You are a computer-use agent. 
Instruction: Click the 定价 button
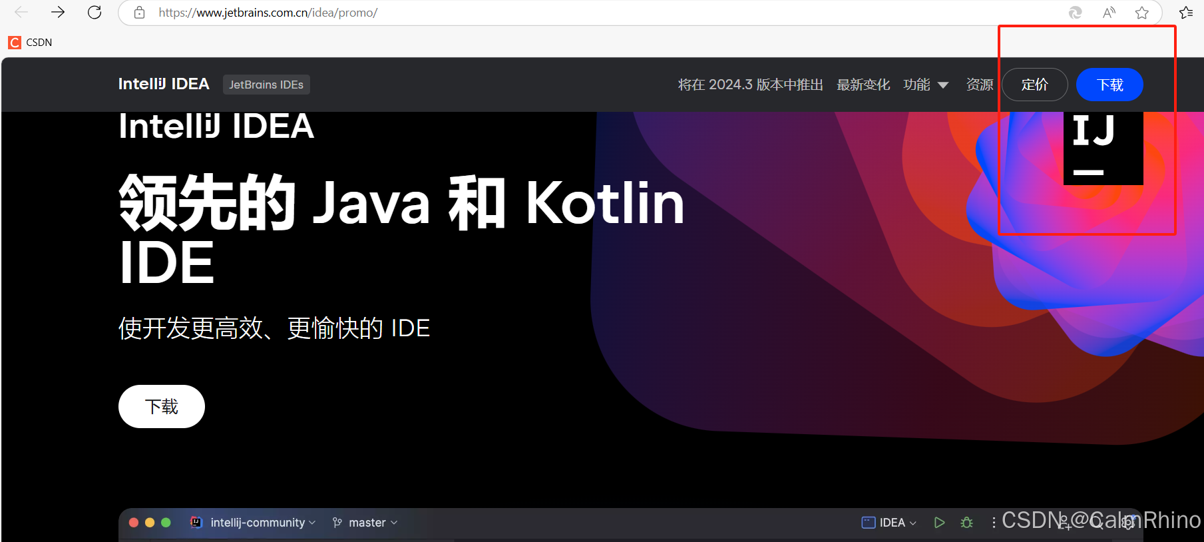click(x=1035, y=85)
